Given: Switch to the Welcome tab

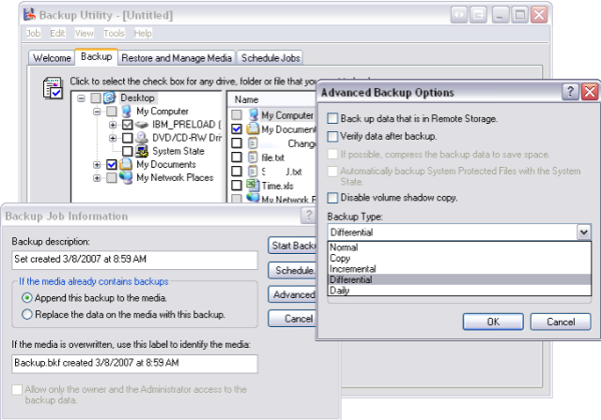Looking at the screenshot, I should 52,58.
